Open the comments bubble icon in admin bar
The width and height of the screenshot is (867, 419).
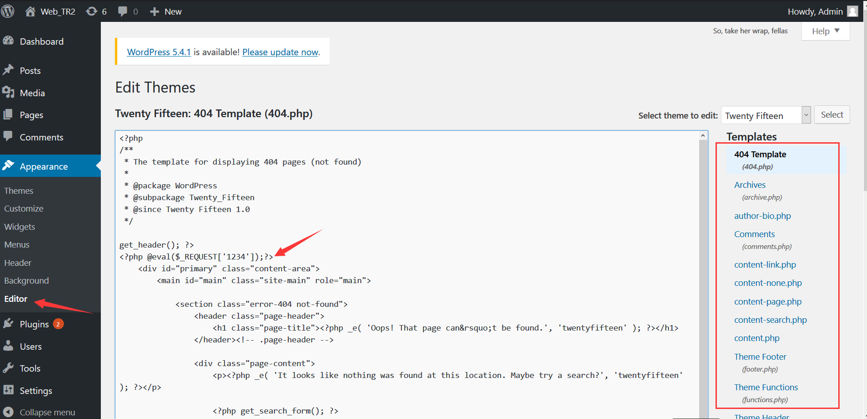point(123,11)
